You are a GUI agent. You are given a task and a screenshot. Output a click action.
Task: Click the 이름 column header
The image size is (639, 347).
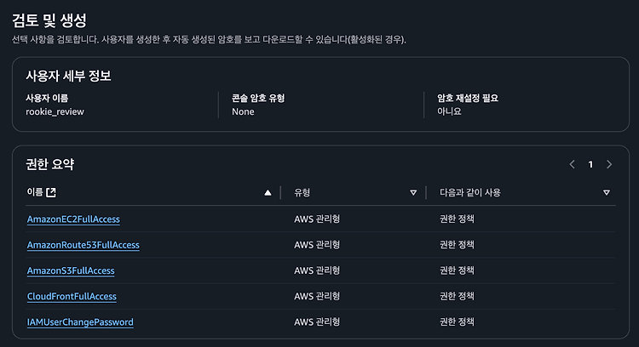pyautogui.click(x=35, y=192)
